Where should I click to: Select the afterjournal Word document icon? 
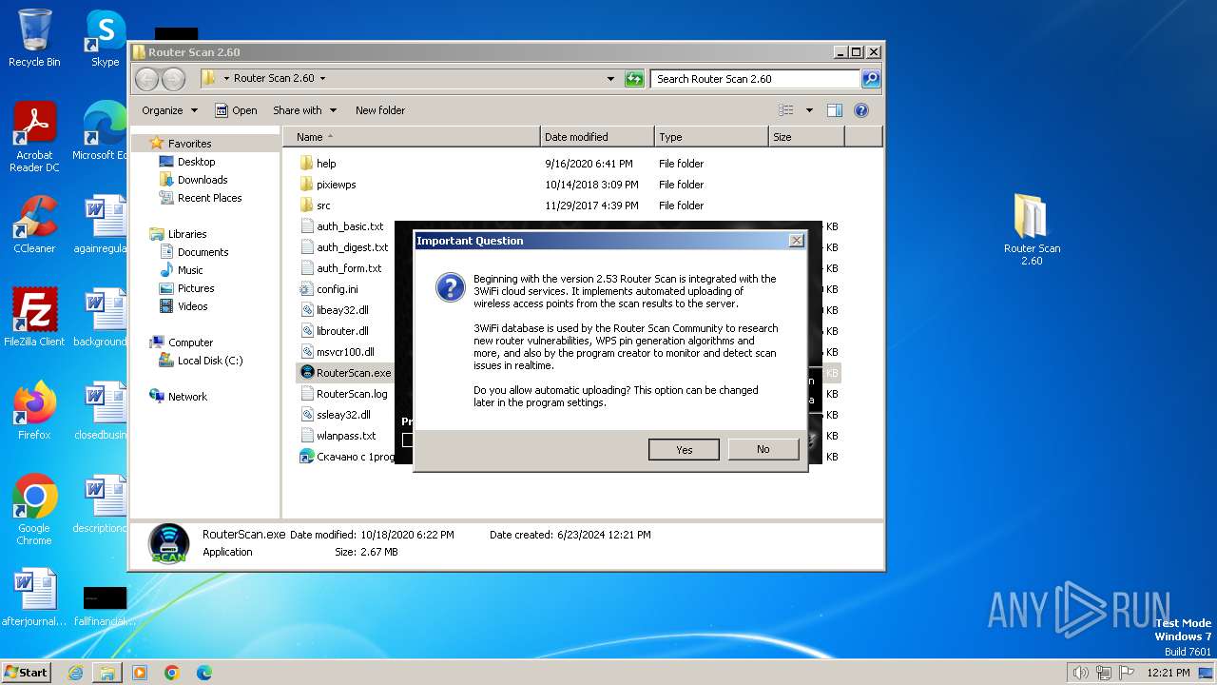(x=34, y=597)
